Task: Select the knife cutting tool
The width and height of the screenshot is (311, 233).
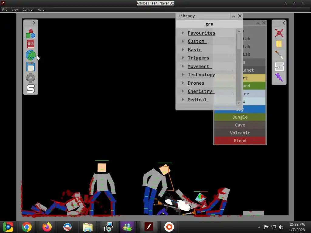Action: coord(279,55)
